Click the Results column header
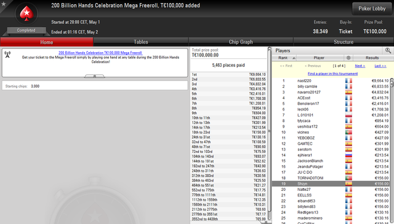394x224 pixels. click(372, 58)
